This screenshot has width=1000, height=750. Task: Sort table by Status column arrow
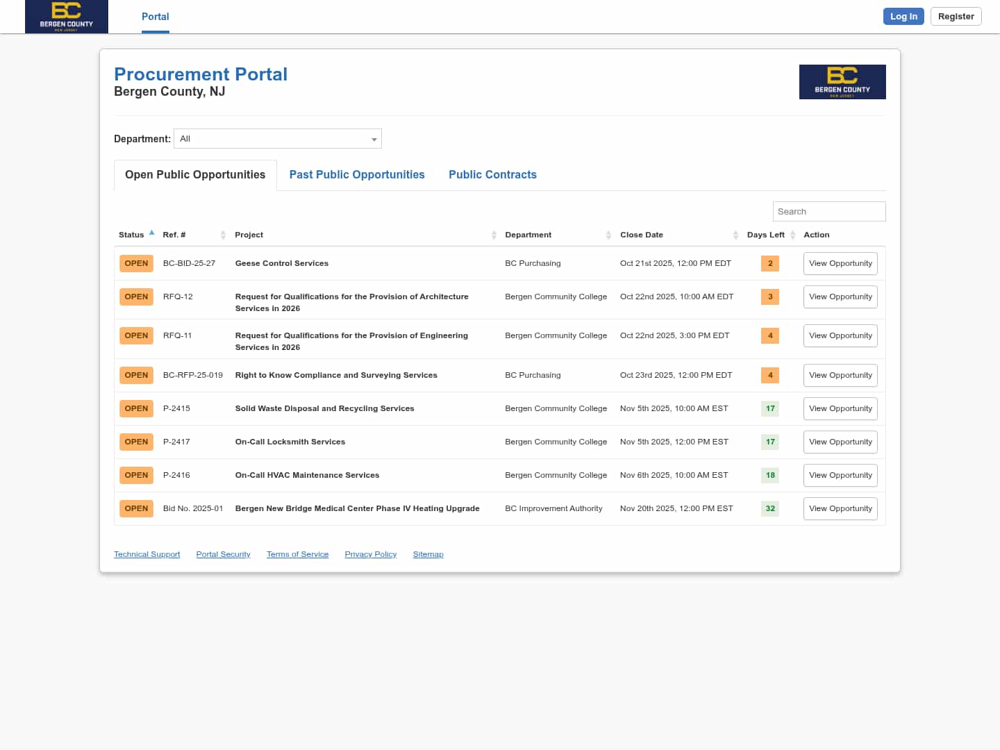(151, 233)
